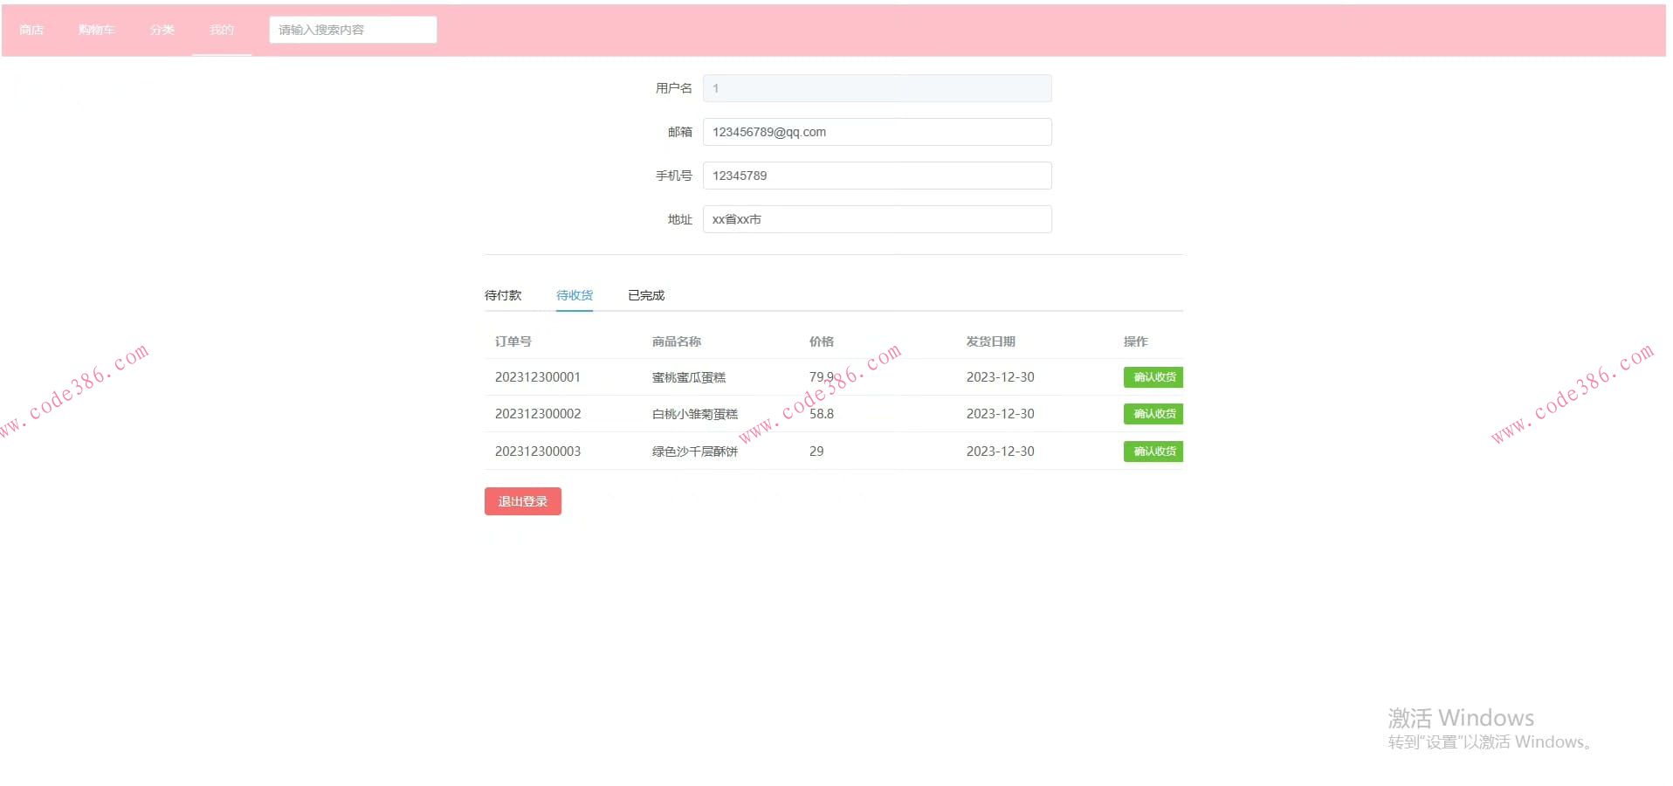Open the 已完成 completed orders tab
Viewport: 1673px width, 786px height.
tap(645, 294)
